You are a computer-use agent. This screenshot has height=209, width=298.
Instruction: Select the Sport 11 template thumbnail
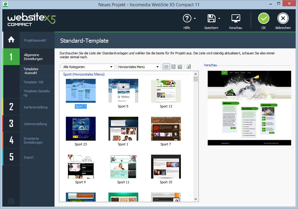pos(123,167)
